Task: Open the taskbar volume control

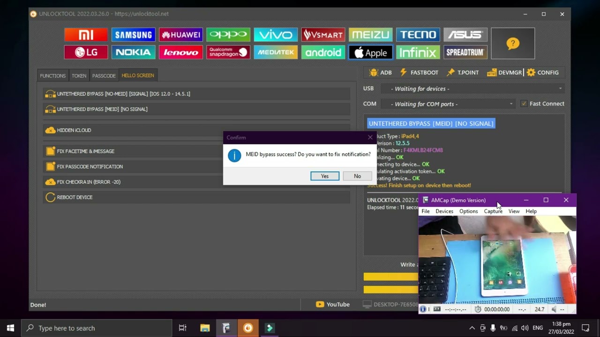Action: click(x=525, y=328)
